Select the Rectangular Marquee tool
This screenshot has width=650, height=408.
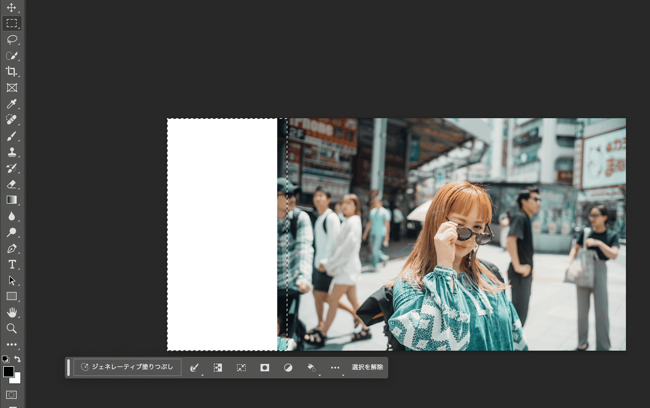tap(11, 23)
